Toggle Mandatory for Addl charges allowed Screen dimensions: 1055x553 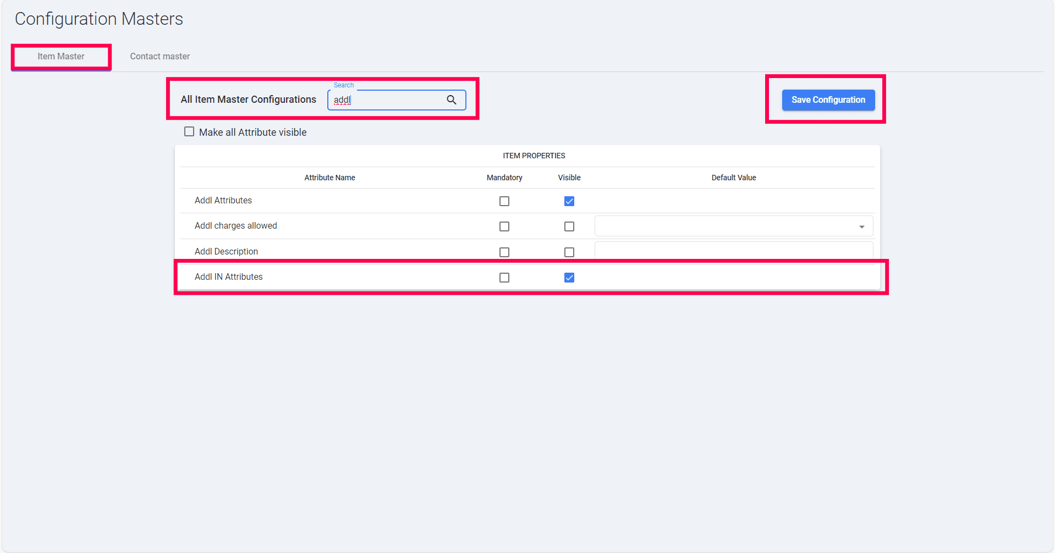[504, 226]
